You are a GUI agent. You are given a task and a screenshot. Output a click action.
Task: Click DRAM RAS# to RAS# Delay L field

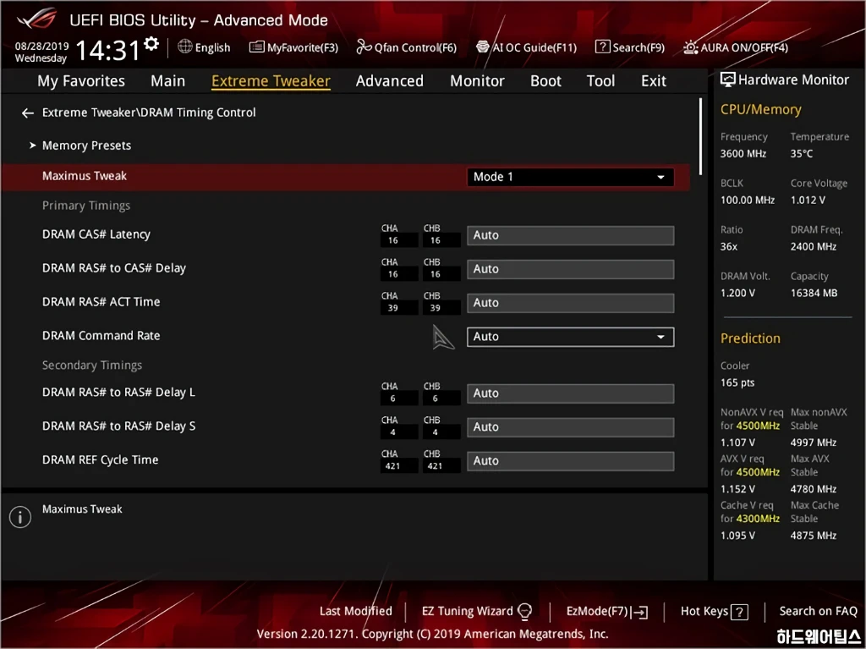[x=570, y=393]
